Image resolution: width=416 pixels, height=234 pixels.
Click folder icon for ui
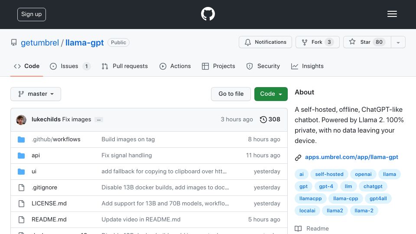click(x=21, y=172)
